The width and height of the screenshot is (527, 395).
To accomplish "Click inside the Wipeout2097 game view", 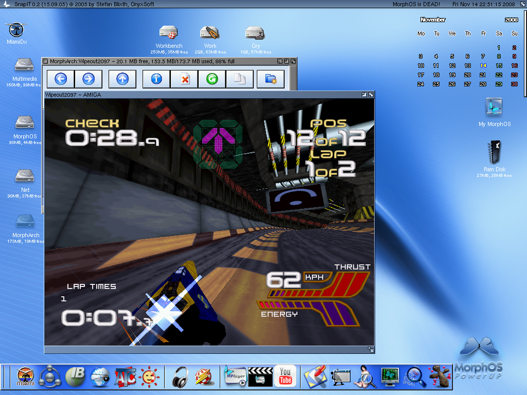I will pyautogui.click(x=209, y=222).
